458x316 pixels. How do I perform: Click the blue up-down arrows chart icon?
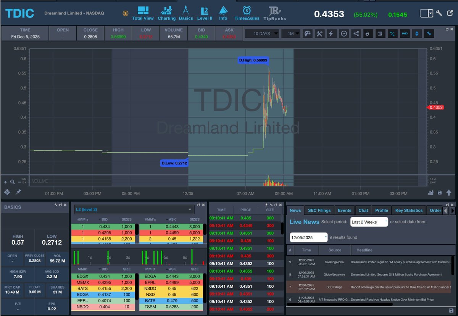click(417, 34)
